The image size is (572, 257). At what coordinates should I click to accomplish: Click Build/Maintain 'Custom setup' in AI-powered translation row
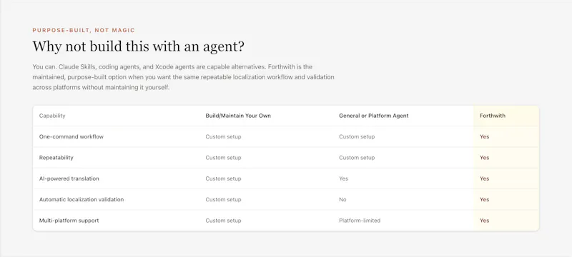(x=223, y=178)
